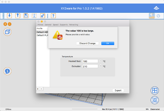Viewport: 164px width, 111px height.
Task: Click the eye scan view icon
Action: (155, 100)
